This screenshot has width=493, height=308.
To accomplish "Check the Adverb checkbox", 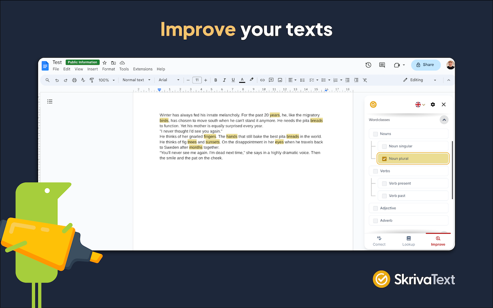I will pos(376,221).
